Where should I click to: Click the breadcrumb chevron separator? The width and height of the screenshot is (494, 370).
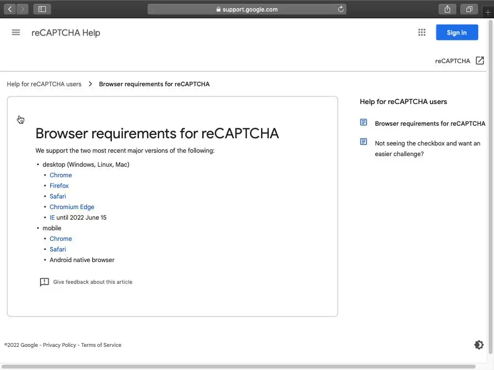[90, 84]
